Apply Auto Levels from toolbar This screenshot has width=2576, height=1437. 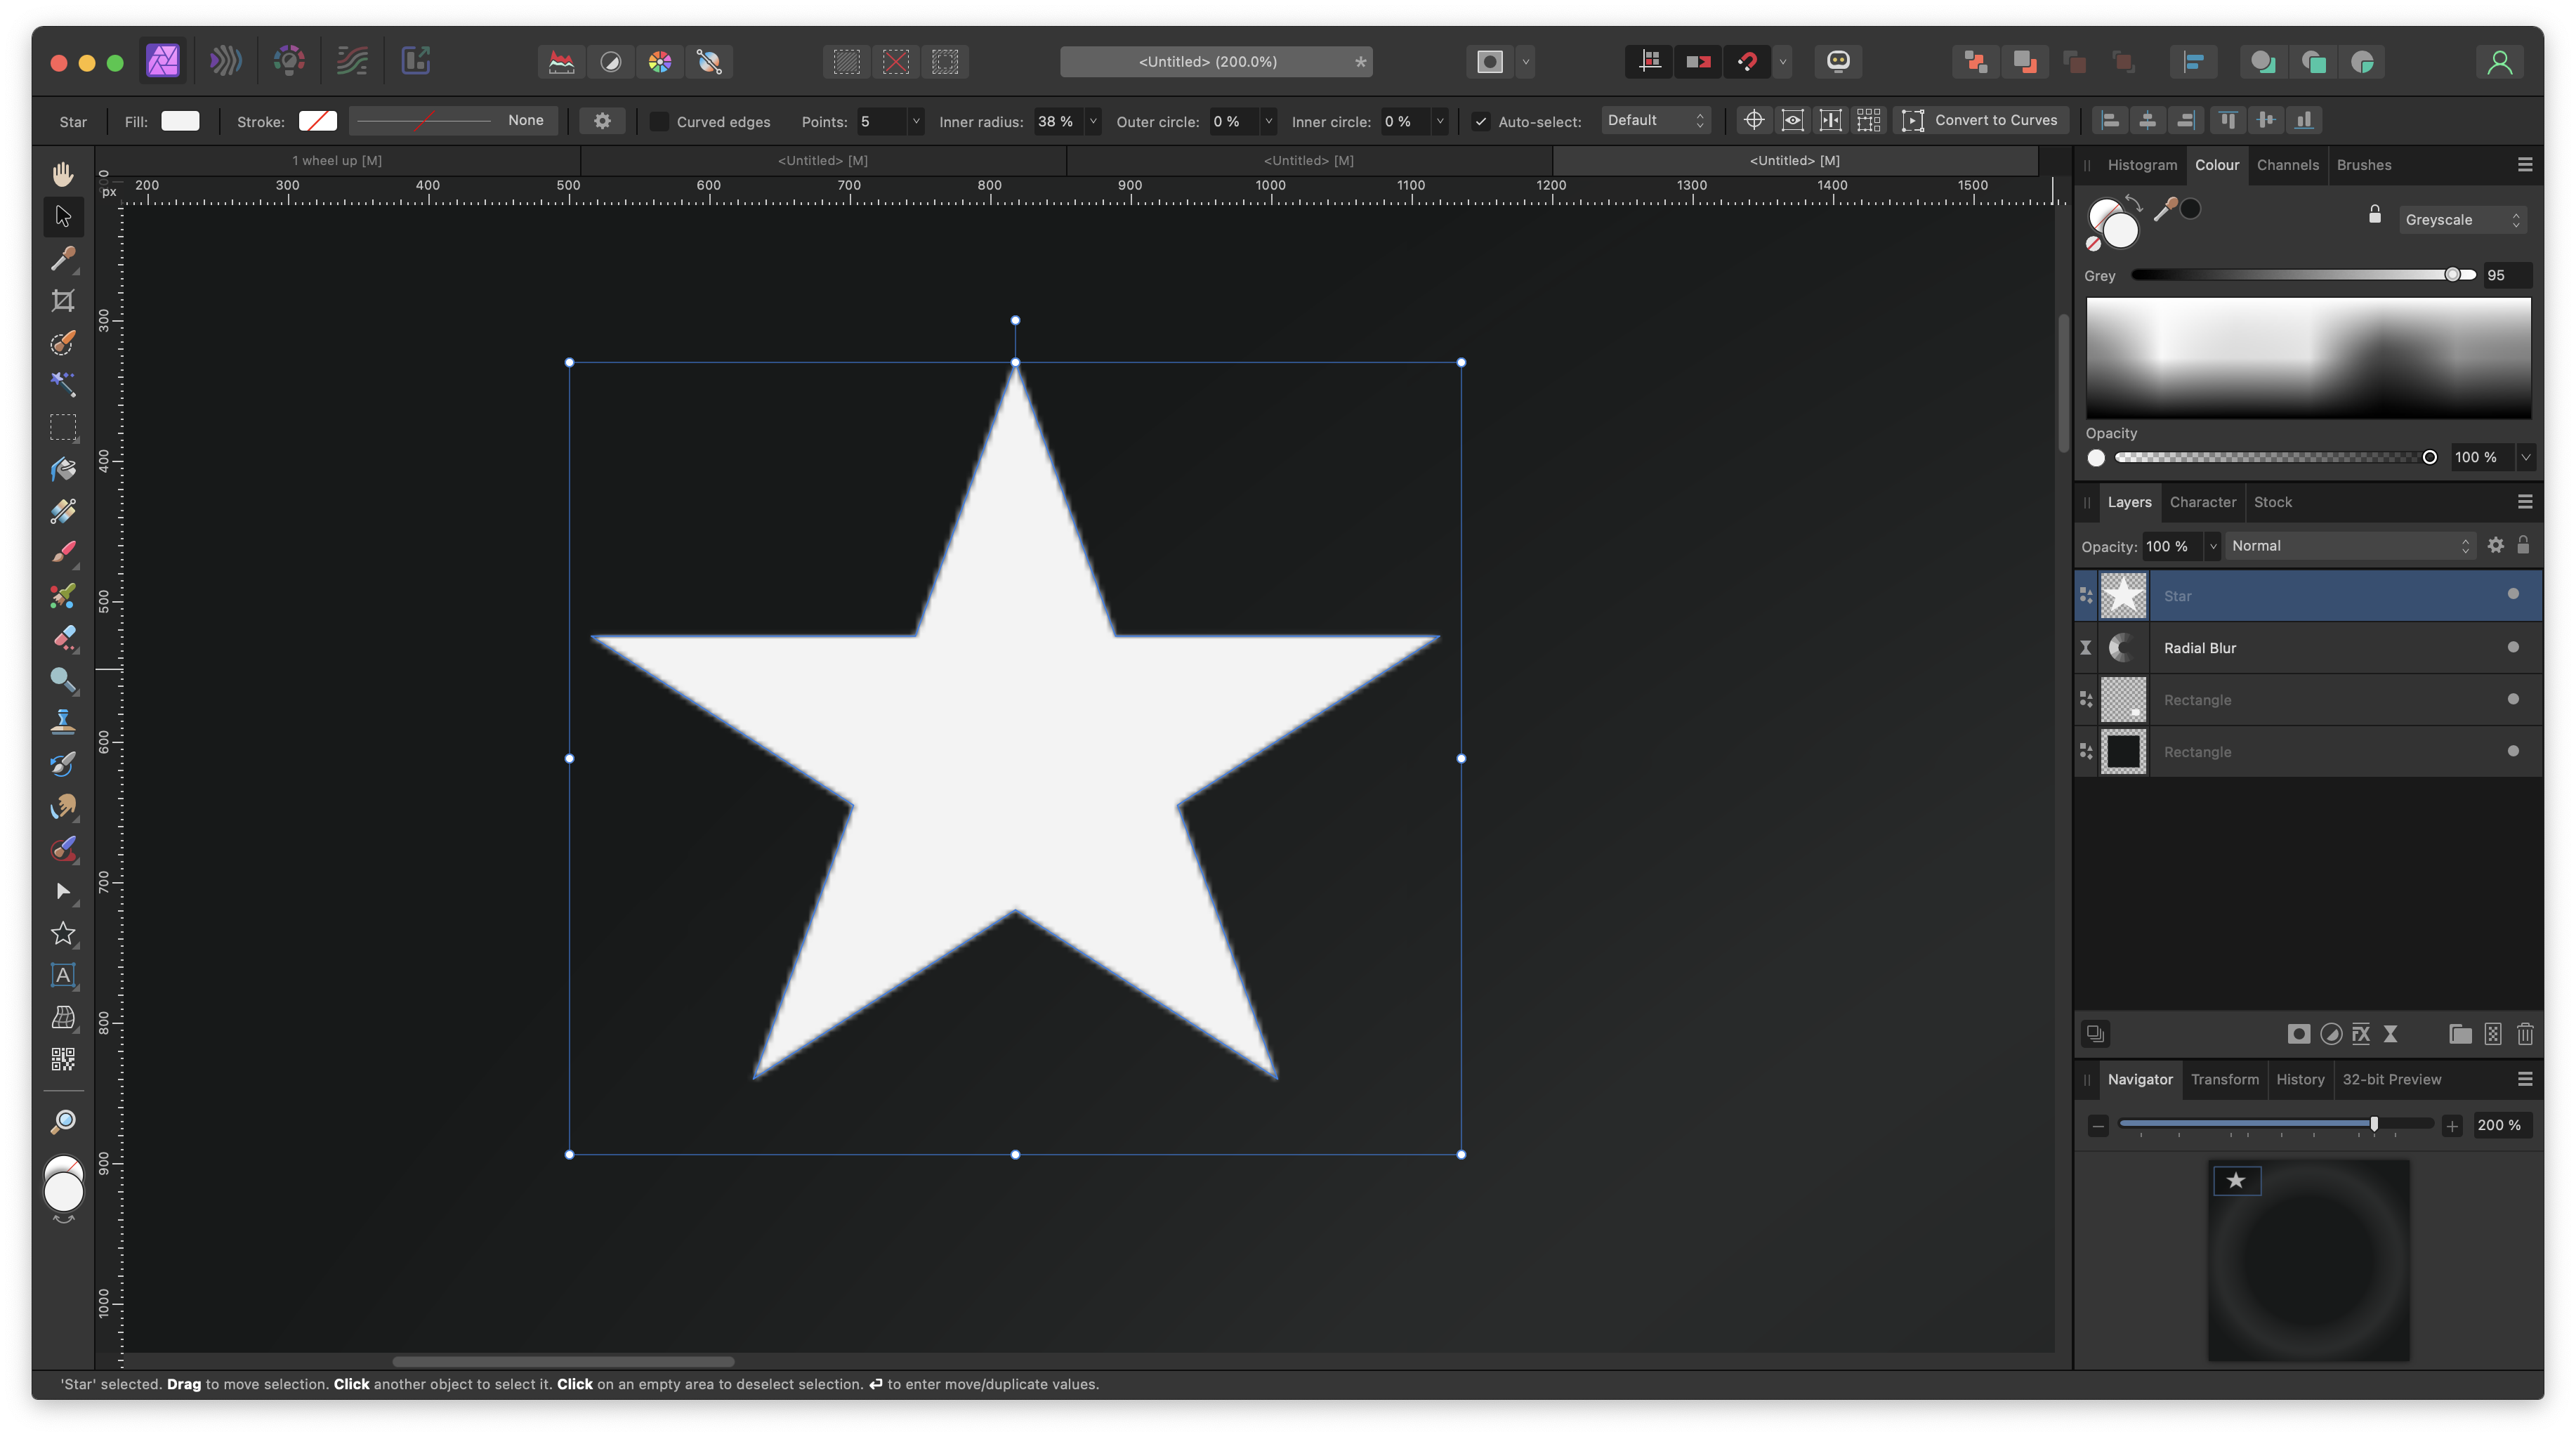561,62
